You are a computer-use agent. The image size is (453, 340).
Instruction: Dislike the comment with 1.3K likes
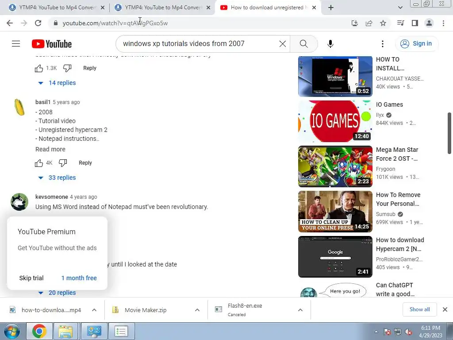coord(67,68)
